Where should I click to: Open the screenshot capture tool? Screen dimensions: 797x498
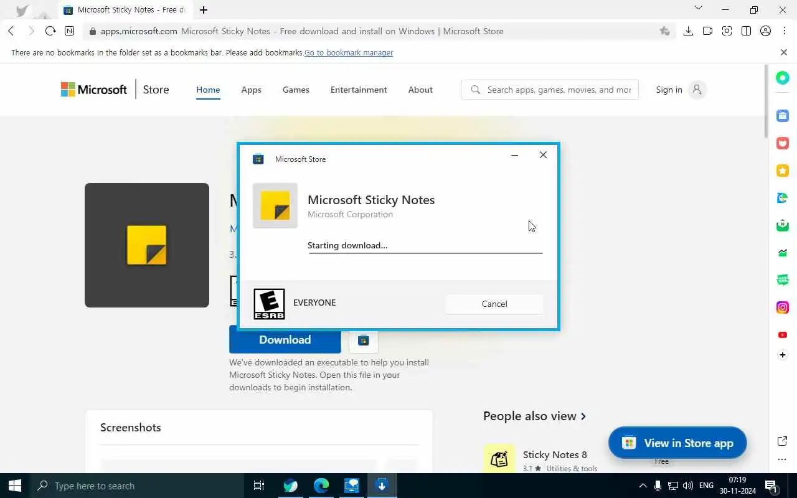point(727,31)
